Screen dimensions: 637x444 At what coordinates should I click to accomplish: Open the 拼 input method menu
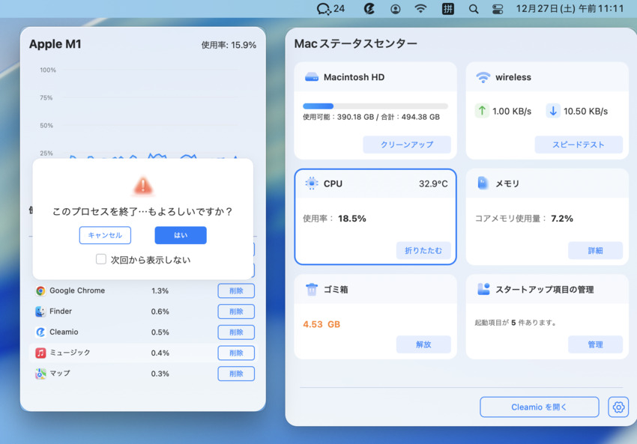pos(448,9)
